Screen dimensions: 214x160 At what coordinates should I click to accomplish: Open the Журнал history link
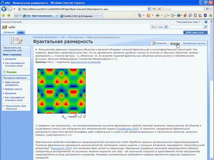coord(175,43)
